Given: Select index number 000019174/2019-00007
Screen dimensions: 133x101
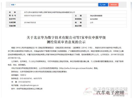Looking at the screenshot, I should [x=33, y=16].
